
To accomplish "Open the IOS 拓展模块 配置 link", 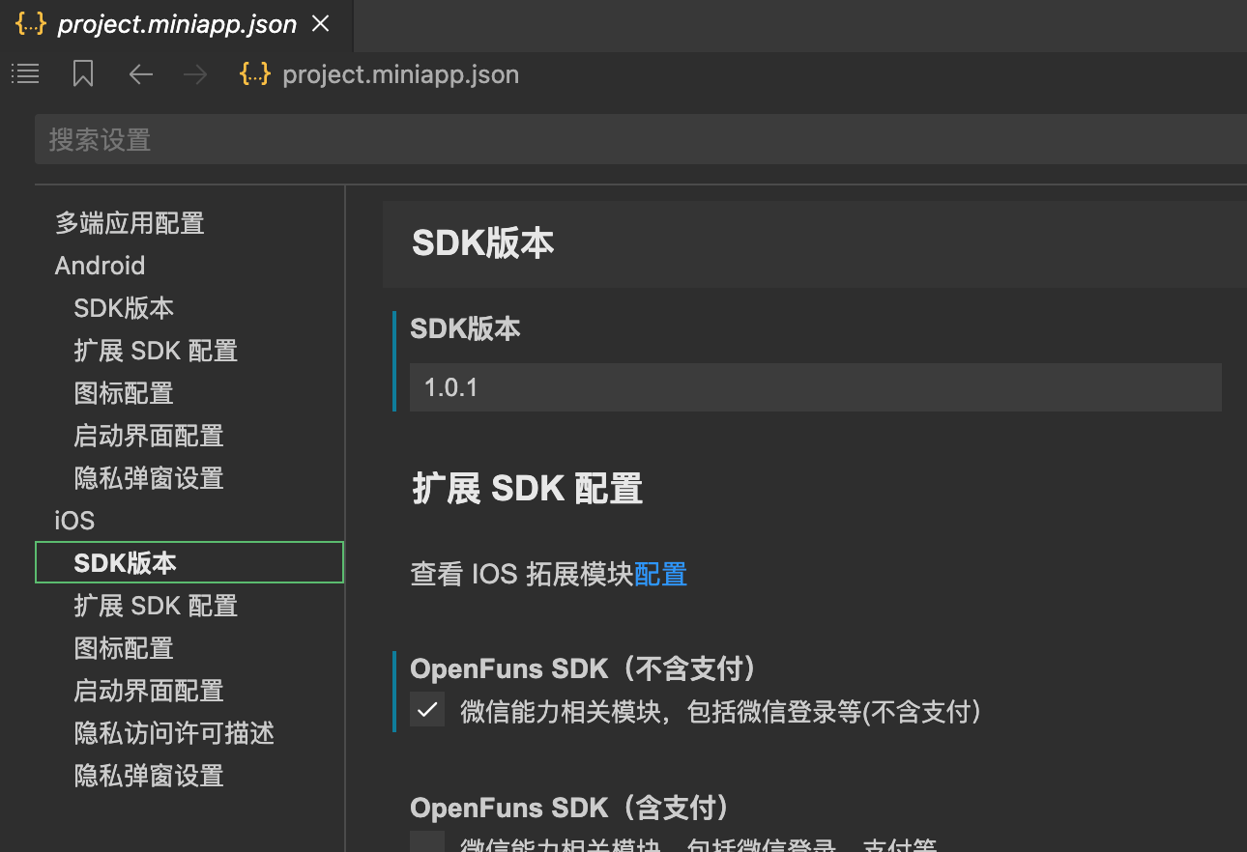I will click(660, 574).
